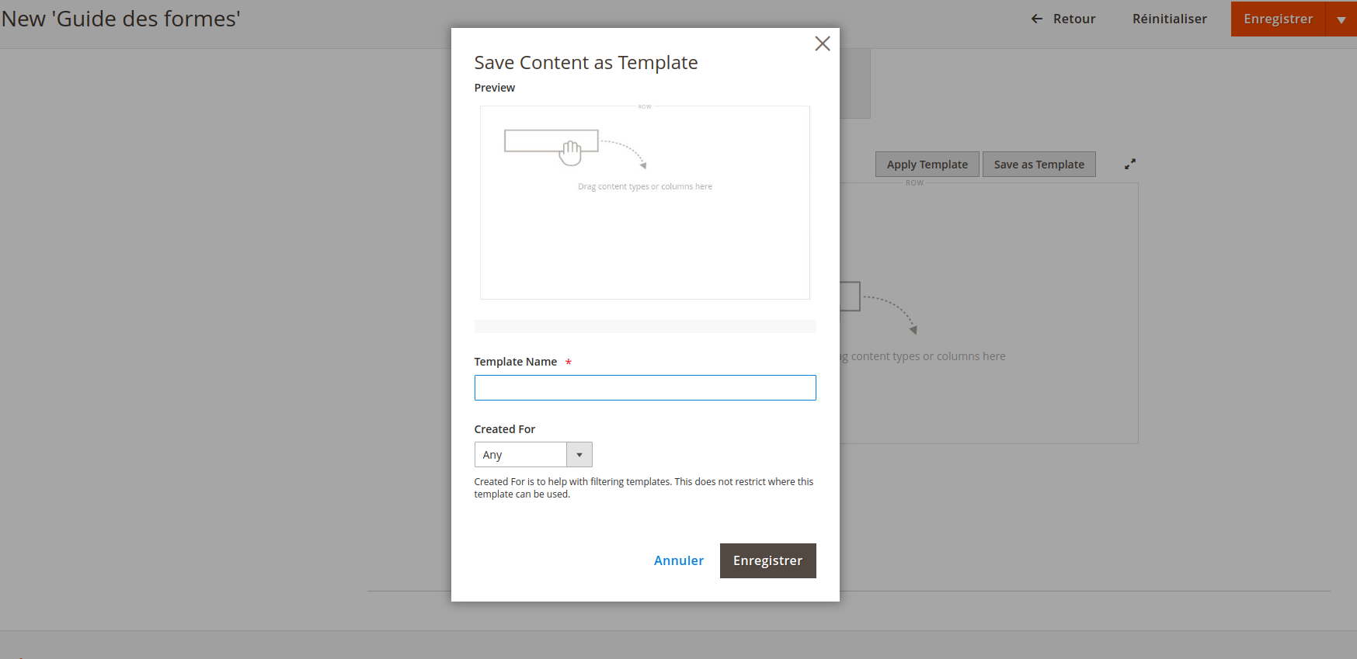1357x659 pixels.
Task: Close the Save Content as Template dialog
Action: pyautogui.click(x=822, y=43)
